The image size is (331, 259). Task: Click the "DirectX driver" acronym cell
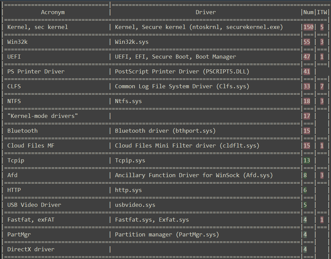pyautogui.click(x=31, y=249)
